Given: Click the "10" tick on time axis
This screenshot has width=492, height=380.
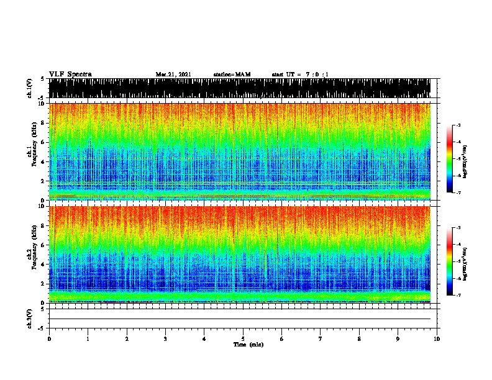Looking at the screenshot, I should tap(437, 339).
